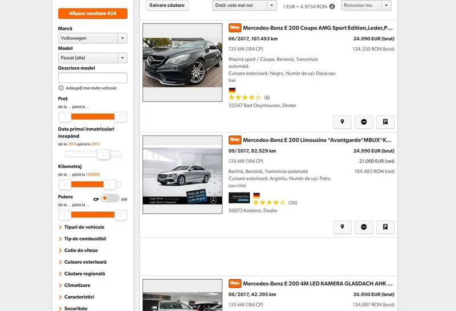Hide the E 200 Limousine listing with the minus icon
The width and height of the screenshot is (456, 311).
coord(364,227)
